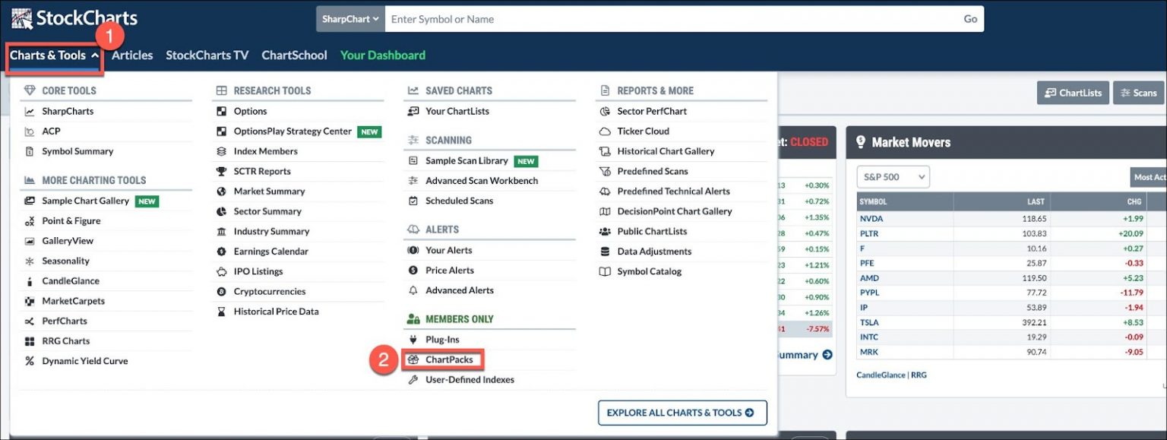Click the RRG Charts grid icon

[30, 341]
